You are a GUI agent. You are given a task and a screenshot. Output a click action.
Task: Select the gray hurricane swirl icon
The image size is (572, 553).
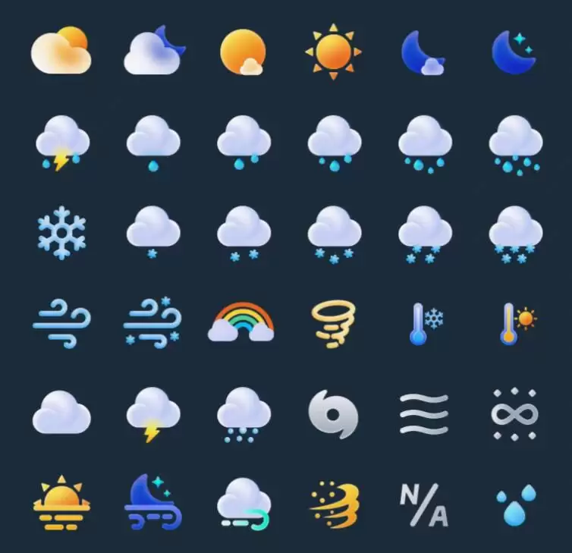[x=334, y=414]
